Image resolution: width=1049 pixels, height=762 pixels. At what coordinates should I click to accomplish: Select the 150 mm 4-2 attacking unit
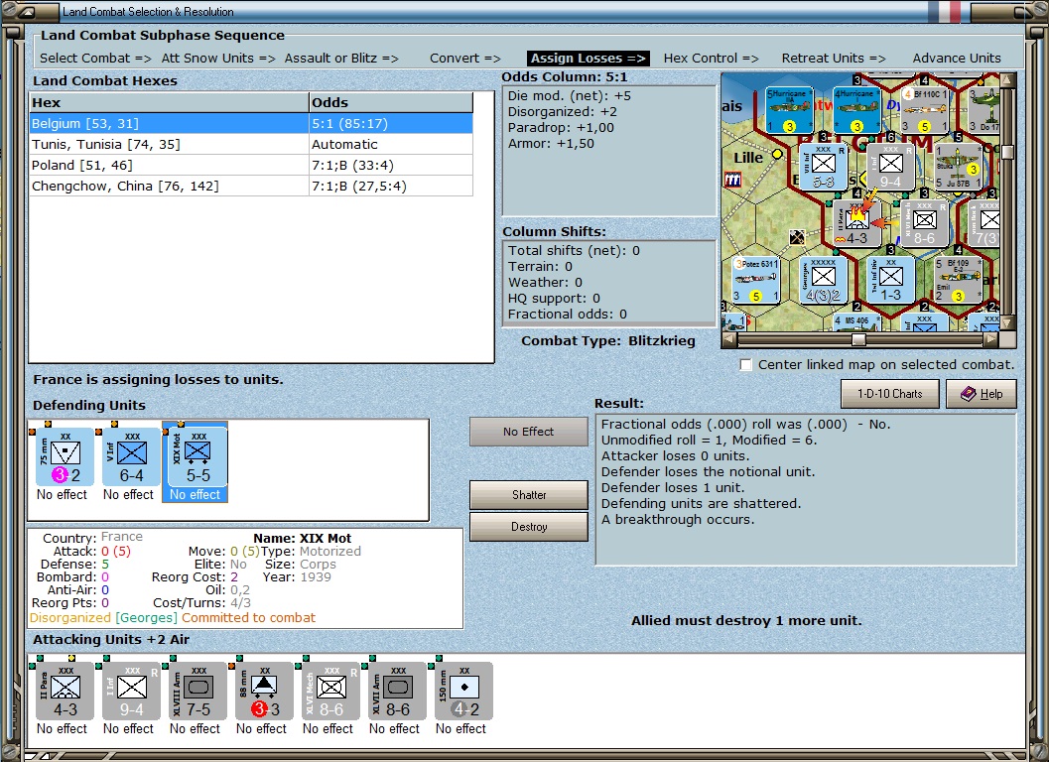[x=463, y=692]
